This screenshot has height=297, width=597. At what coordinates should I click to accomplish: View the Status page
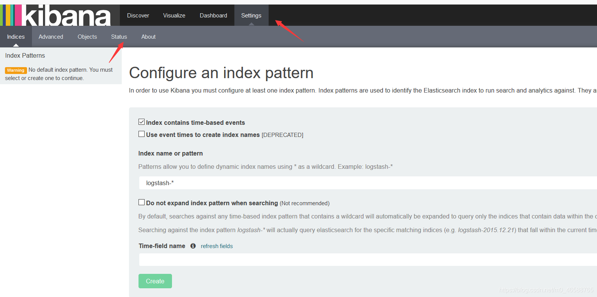[119, 36]
